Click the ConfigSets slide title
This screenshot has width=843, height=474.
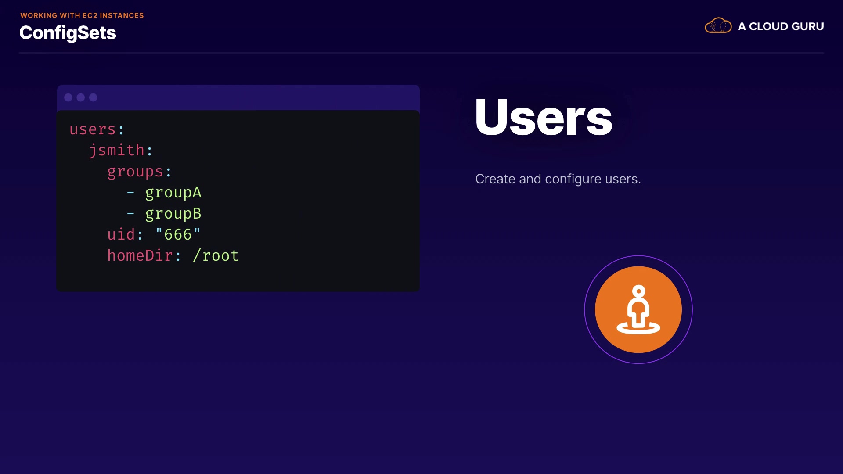(68, 33)
